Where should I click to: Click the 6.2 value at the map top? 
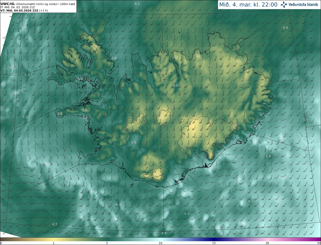click(137, 4)
